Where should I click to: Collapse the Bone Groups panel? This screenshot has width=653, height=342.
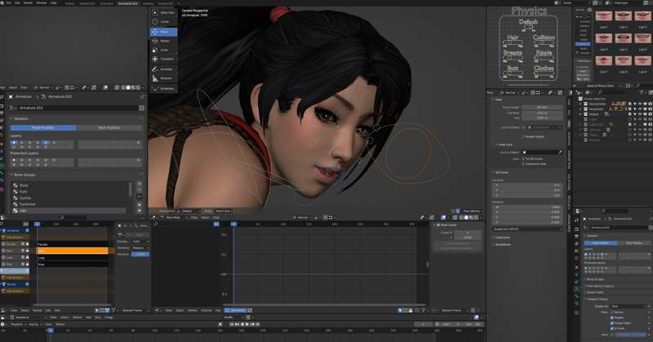pyautogui.click(x=11, y=175)
